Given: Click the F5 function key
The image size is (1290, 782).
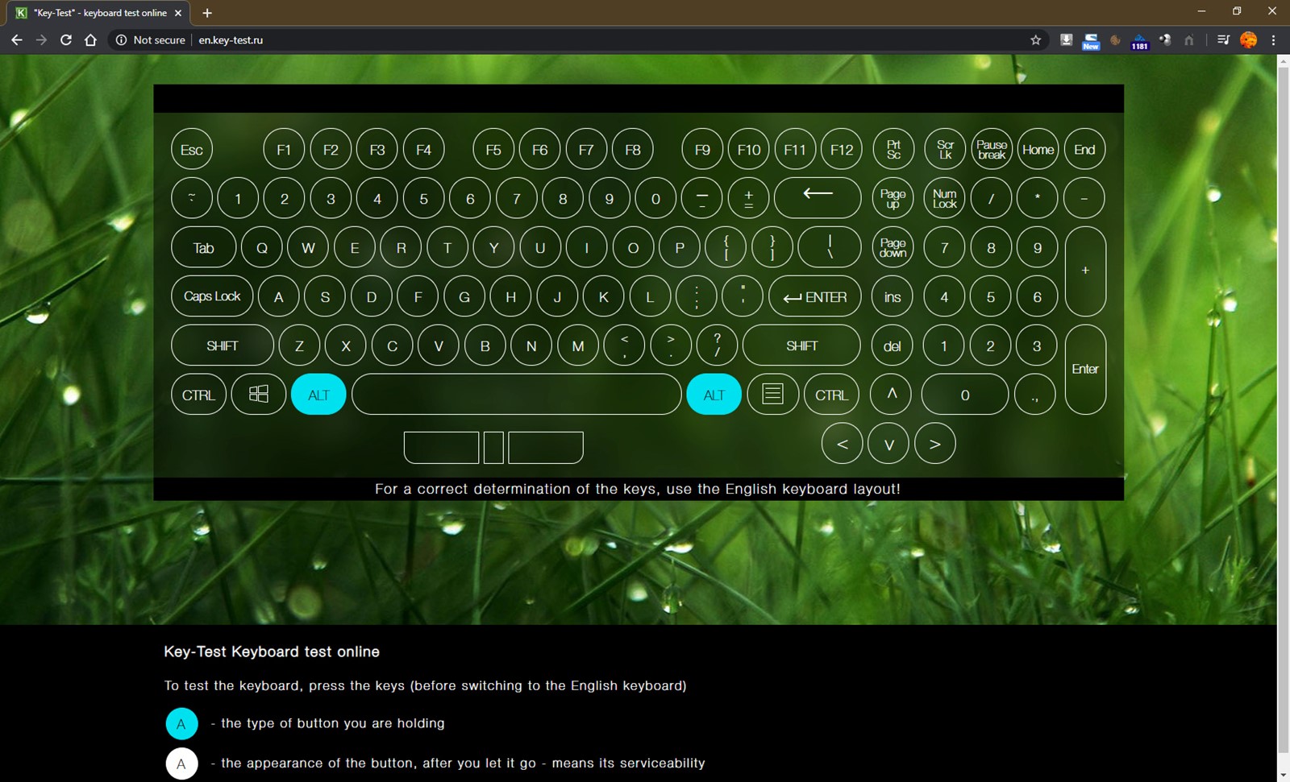Looking at the screenshot, I should click(x=493, y=150).
